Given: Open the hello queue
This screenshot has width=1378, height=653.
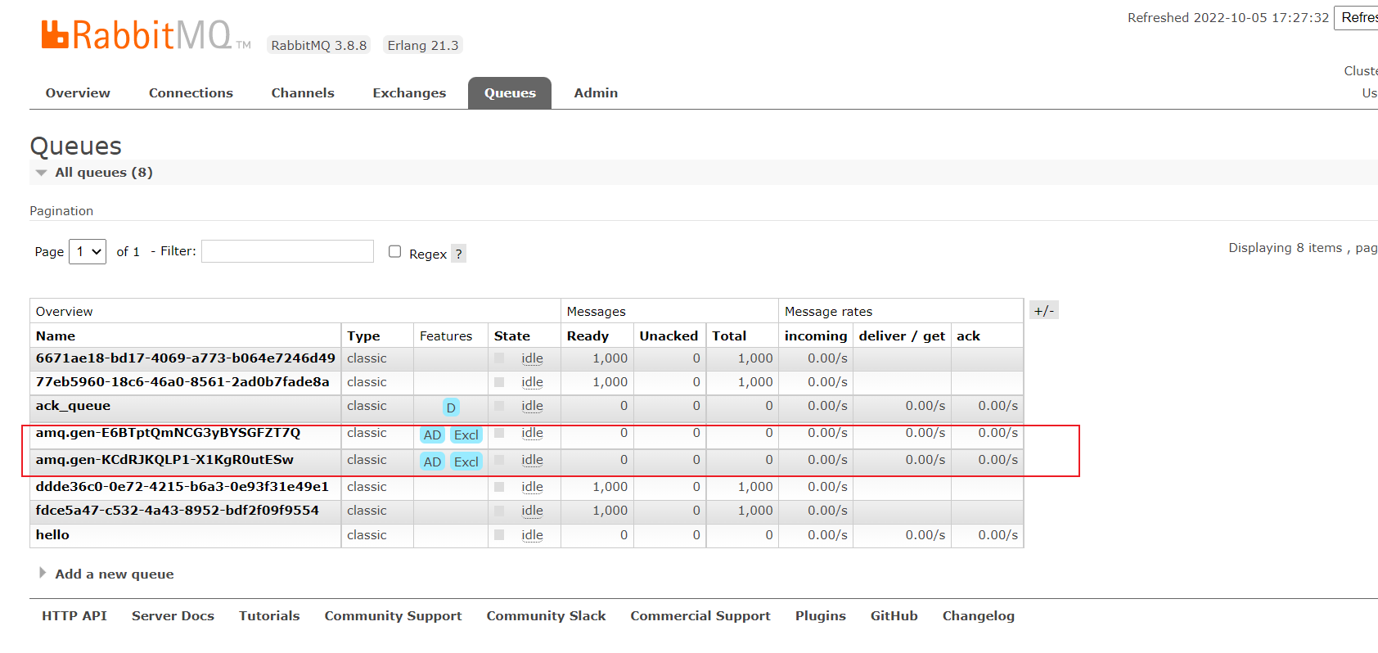Looking at the screenshot, I should click(x=52, y=534).
